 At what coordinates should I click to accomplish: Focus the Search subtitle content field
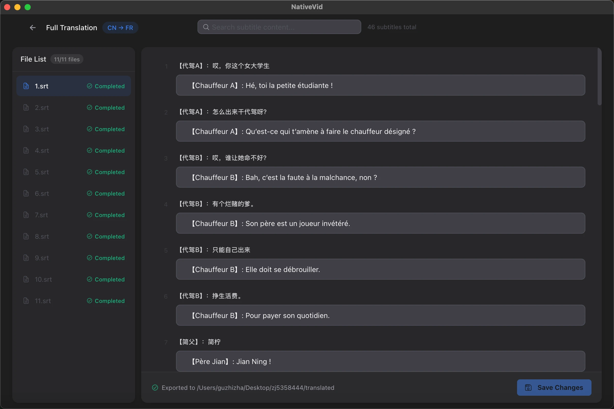pos(279,27)
